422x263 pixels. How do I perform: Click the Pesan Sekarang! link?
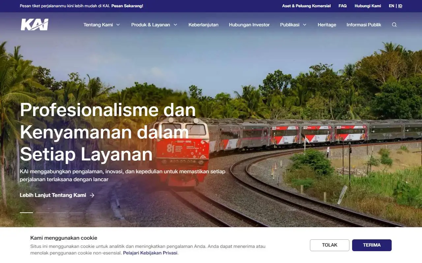(127, 6)
